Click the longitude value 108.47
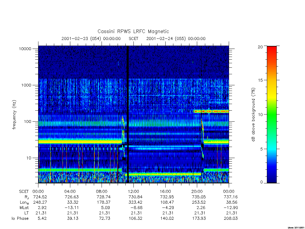305x229 pixels. [x=167, y=202]
